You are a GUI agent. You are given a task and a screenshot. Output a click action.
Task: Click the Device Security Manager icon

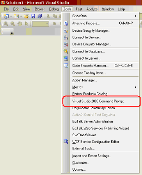66,31
